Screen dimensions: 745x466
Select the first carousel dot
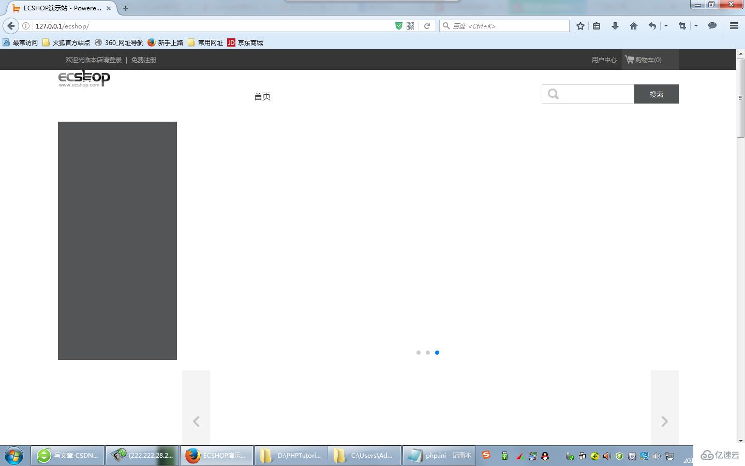point(419,353)
